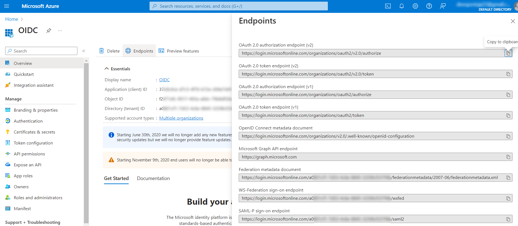Open the portal hamburger menu

(x=7, y=6)
